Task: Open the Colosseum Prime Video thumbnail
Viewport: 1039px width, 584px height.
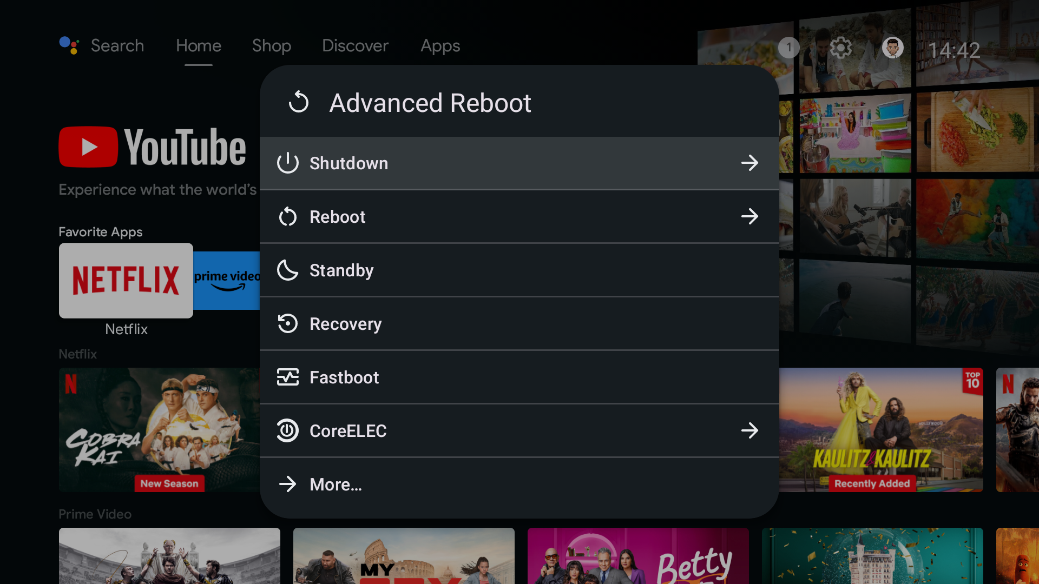Action: coord(404,556)
